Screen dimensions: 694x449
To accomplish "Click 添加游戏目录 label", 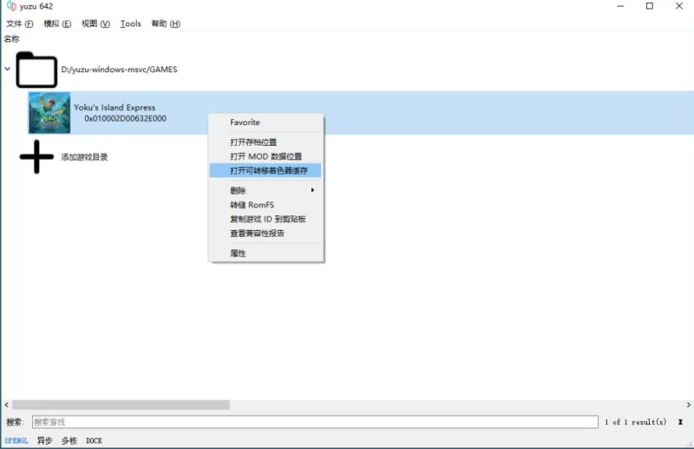I will (x=84, y=157).
